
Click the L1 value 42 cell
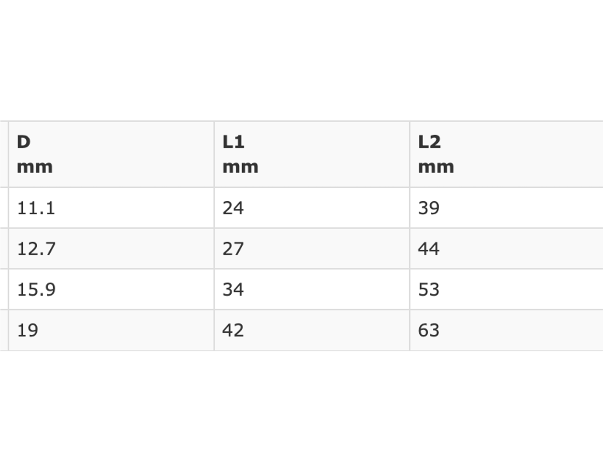pos(312,330)
